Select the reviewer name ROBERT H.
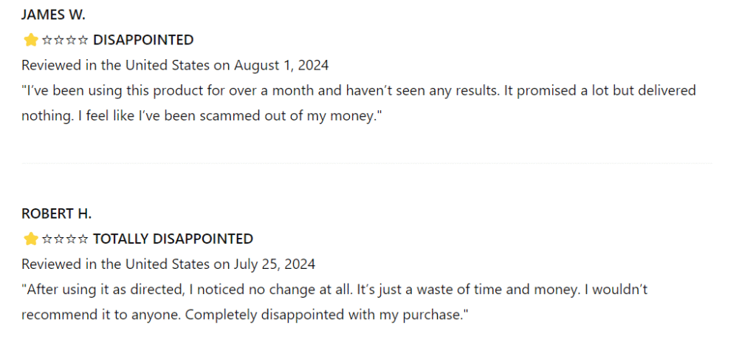Screen dimensions: 756x359 click(56, 213)
